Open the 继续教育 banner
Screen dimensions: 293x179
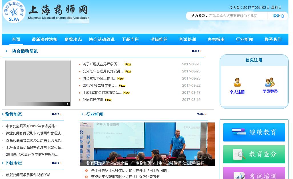254,132
